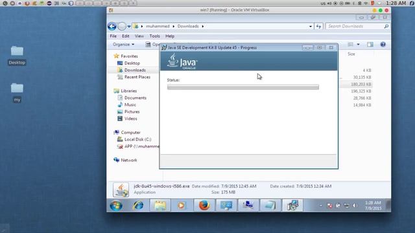Click the host top panel clock 1:28 AM

pyautogui.click(x=396, y=3)
